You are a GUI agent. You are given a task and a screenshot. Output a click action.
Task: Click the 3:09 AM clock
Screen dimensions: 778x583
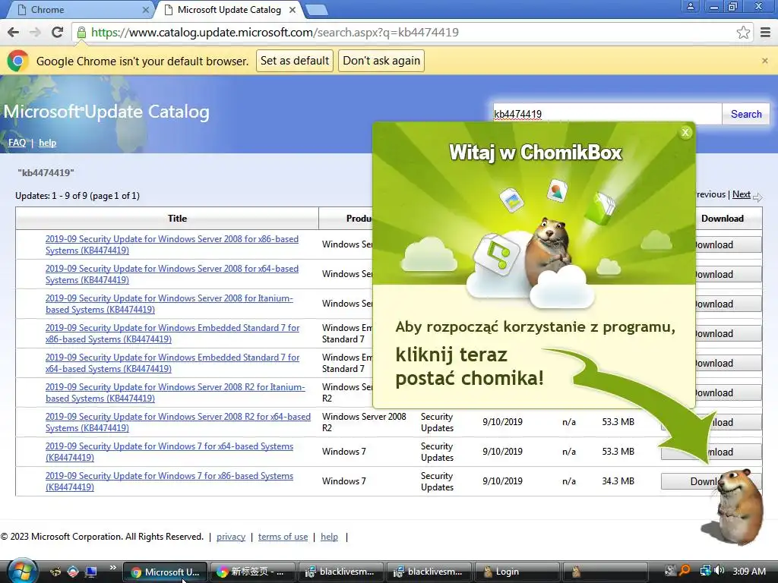tap(748, 572)
